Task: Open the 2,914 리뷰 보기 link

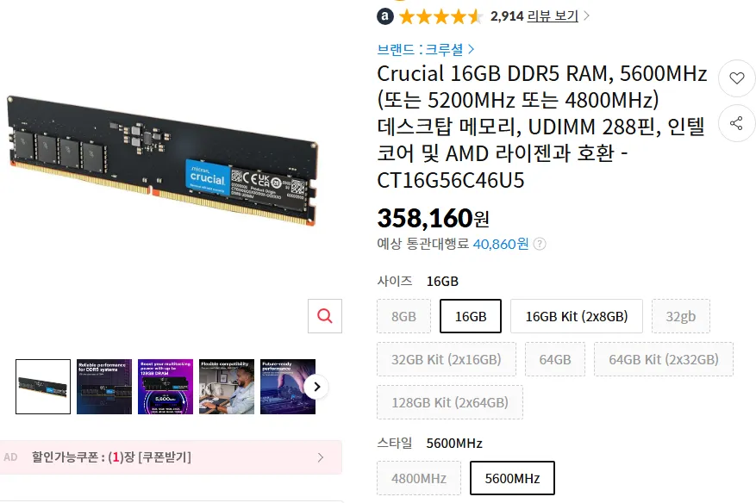Action: click(x=534, y=16)
